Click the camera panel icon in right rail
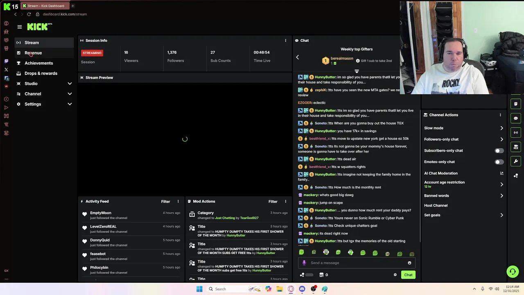 tap(516, 147)
